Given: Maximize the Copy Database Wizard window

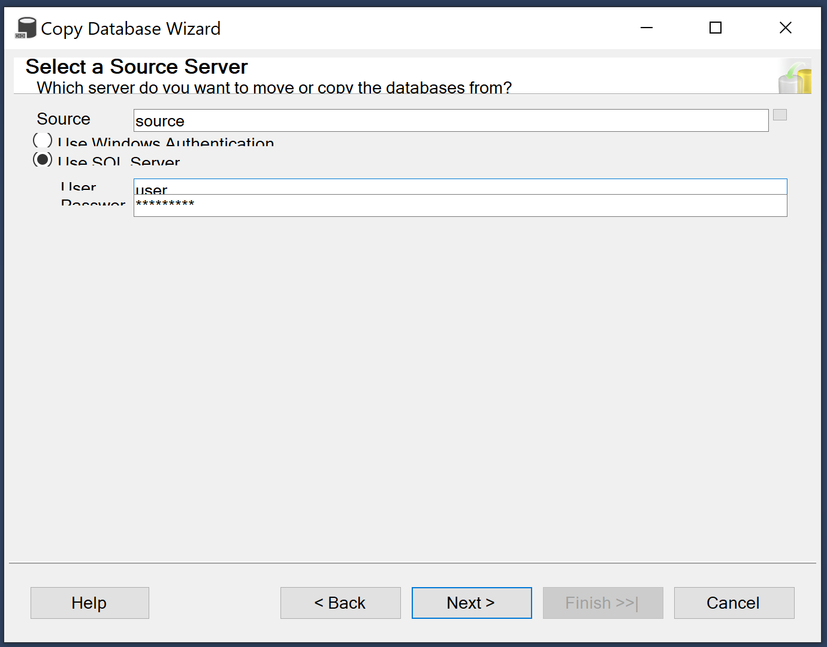Looking at the screenshot, I should pyautogui.click(x=715, y=28).
